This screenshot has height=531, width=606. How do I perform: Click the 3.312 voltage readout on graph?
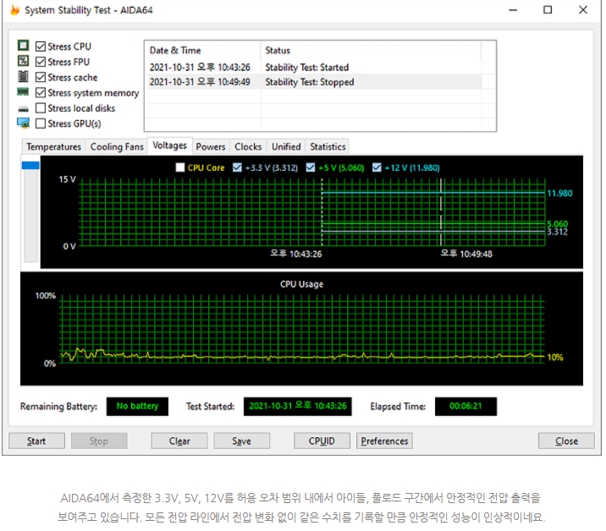tap(557, 232)
